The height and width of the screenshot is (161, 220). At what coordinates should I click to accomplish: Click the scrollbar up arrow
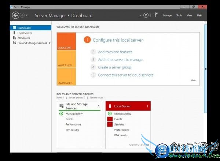206,23
